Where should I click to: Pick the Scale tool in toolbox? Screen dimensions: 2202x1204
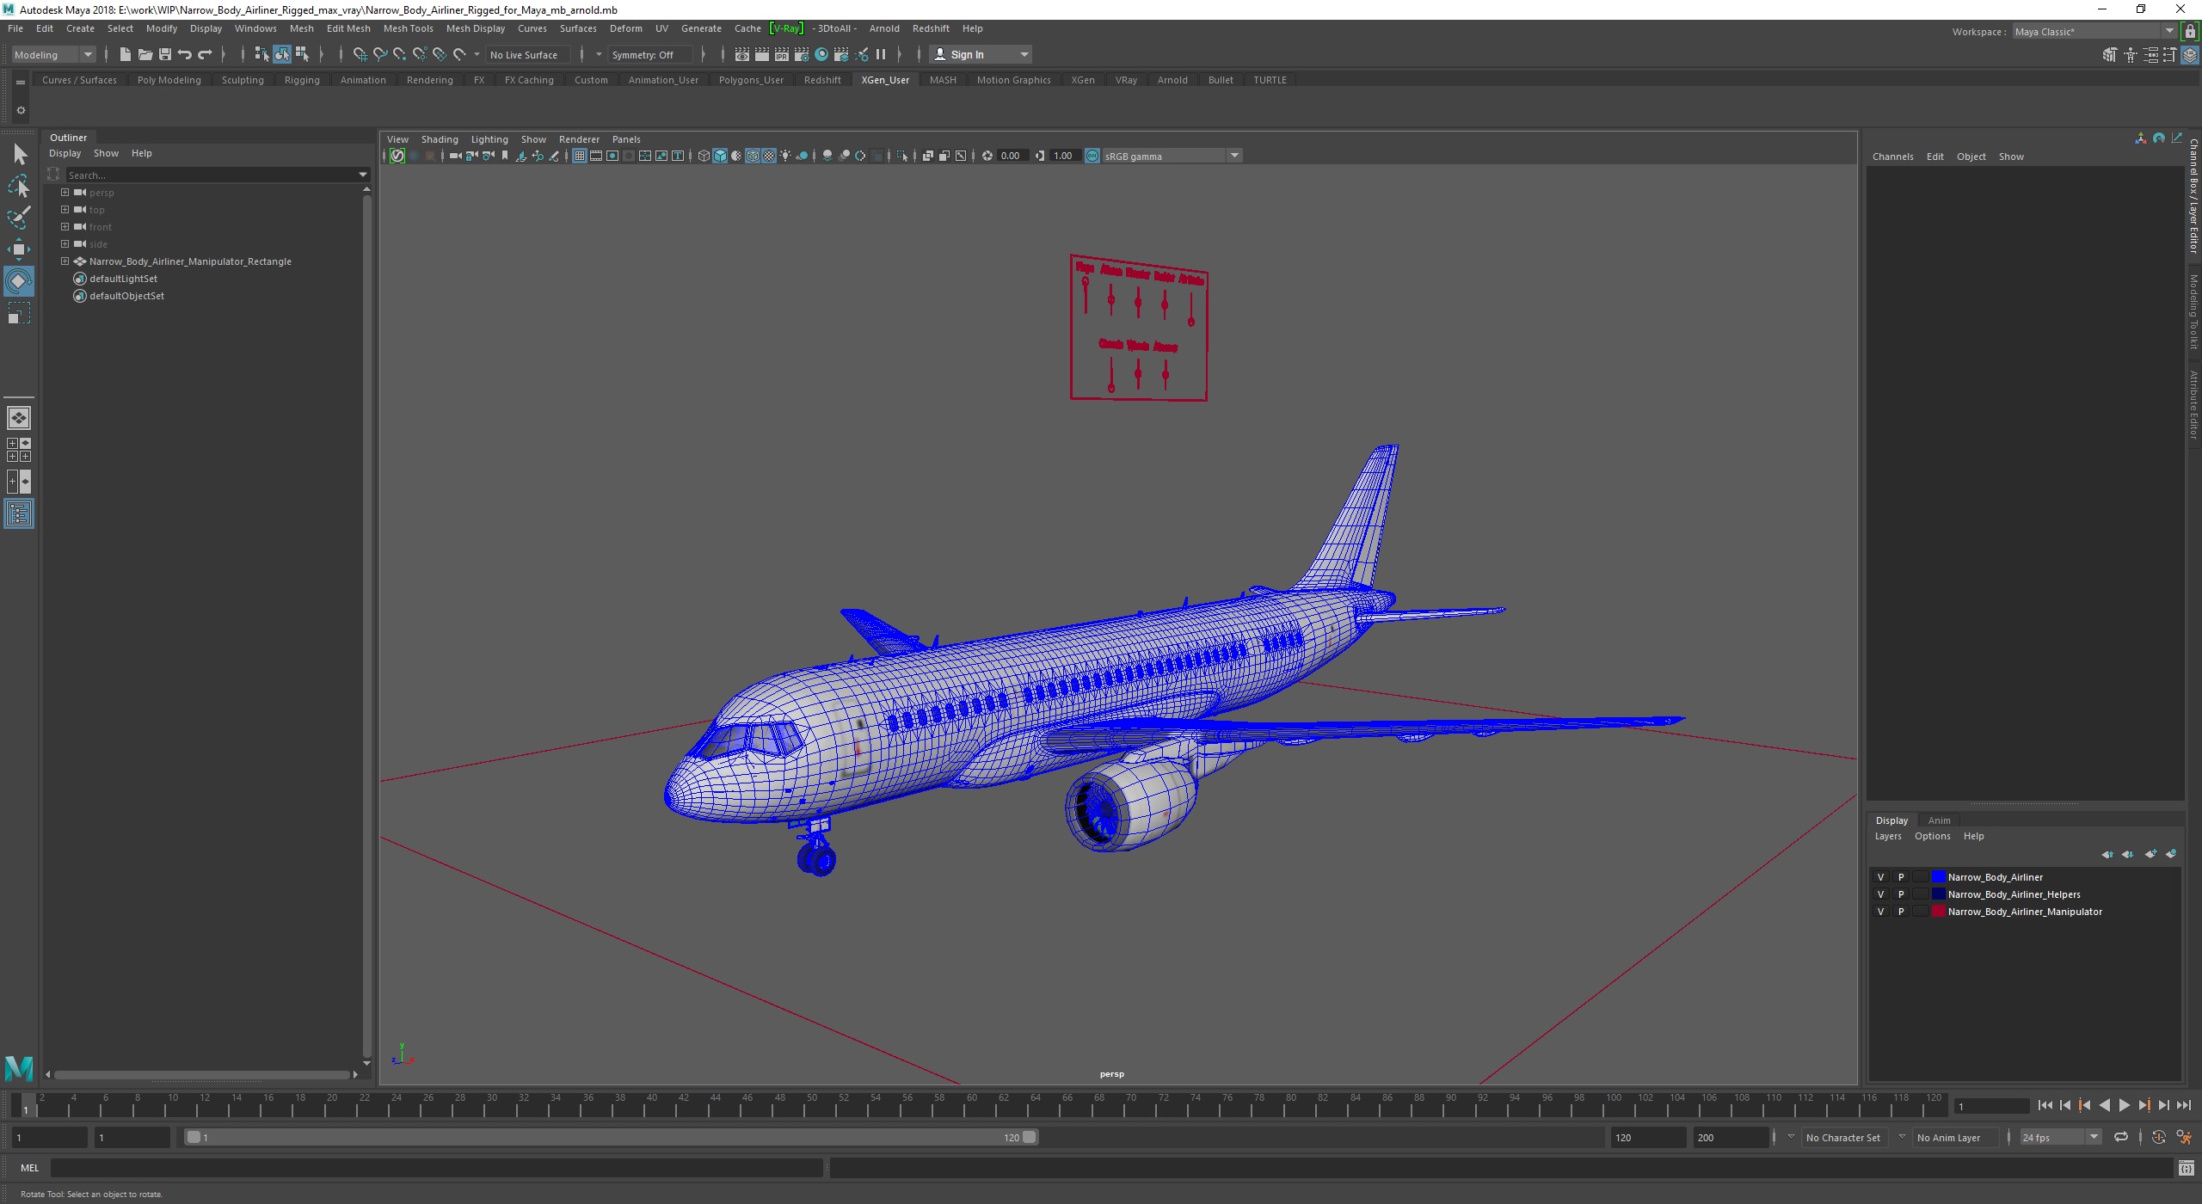click(19, 312)
